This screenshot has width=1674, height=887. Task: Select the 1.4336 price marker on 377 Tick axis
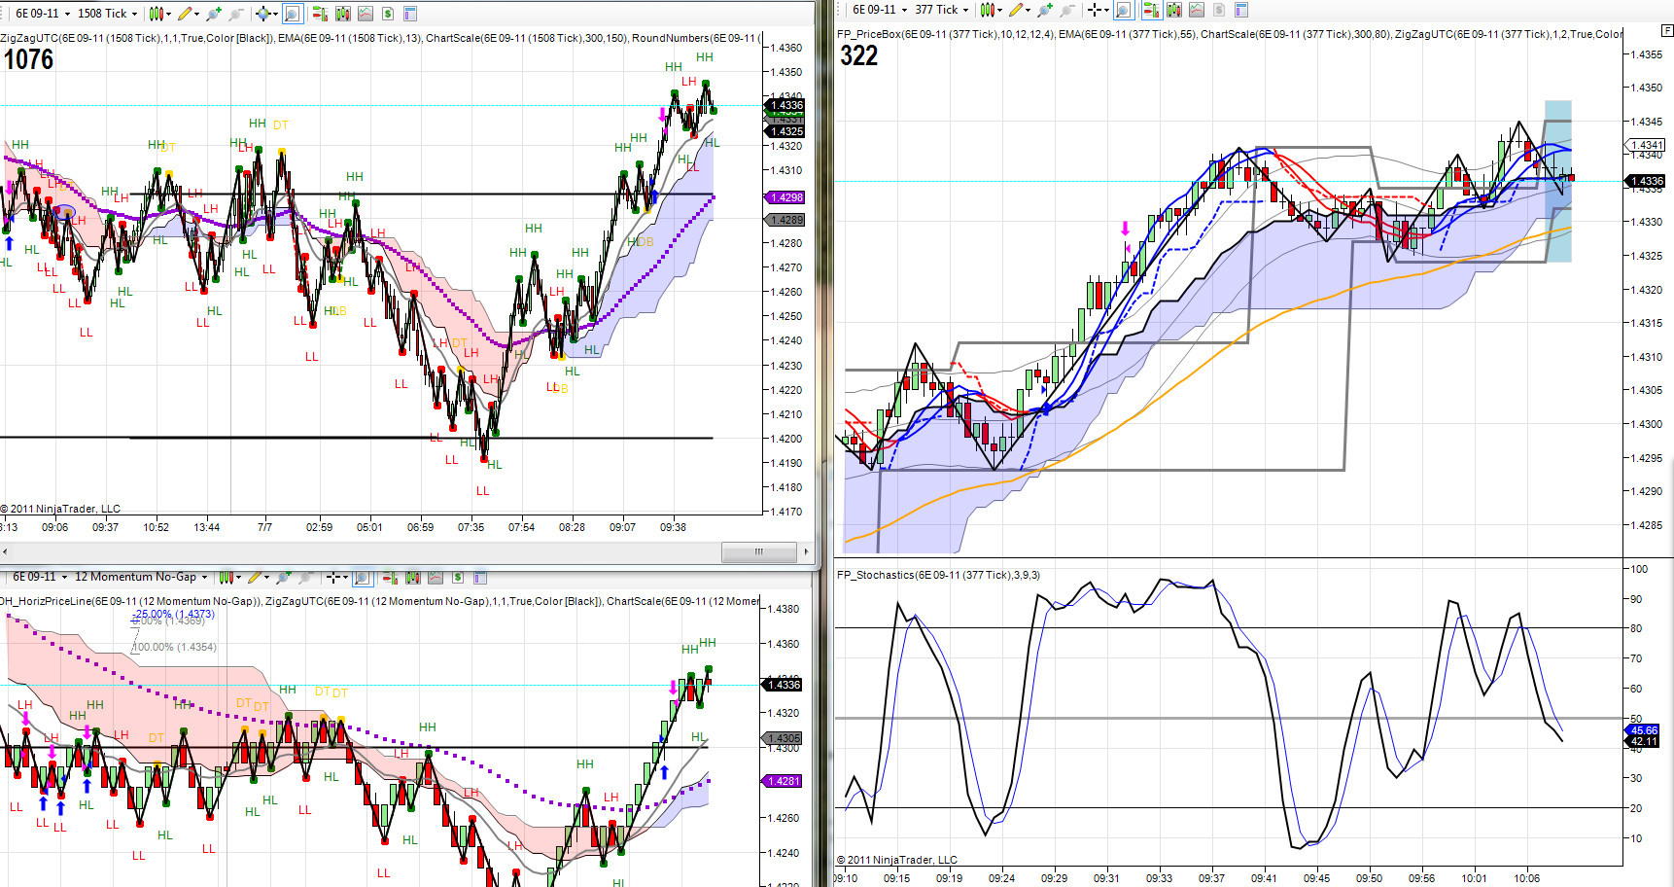tap(1645, 181)
